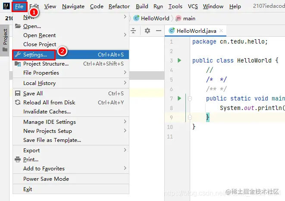Toggle the code fold marker on line 7
This screenshot has width=285, height=201.
pos(190,99)
